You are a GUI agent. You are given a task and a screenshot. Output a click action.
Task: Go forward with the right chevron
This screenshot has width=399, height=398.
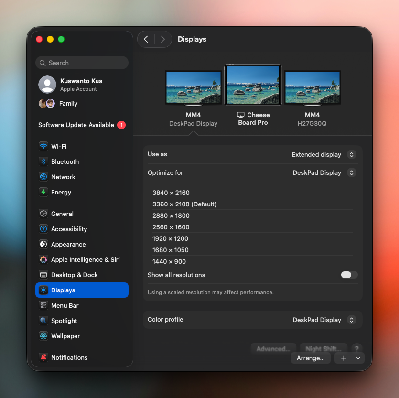tap(163, 39)
